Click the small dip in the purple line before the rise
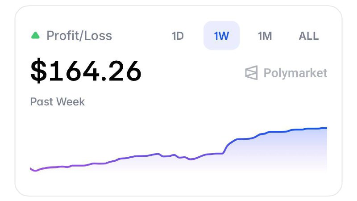The width and height of the screenshot is (357, 201). click(191, 159)
